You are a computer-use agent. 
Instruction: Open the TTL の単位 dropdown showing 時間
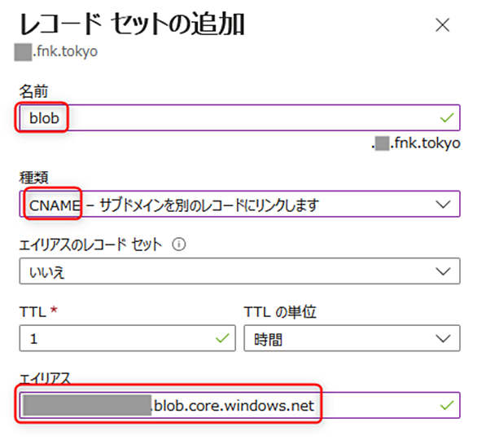(x=352, y=338)
